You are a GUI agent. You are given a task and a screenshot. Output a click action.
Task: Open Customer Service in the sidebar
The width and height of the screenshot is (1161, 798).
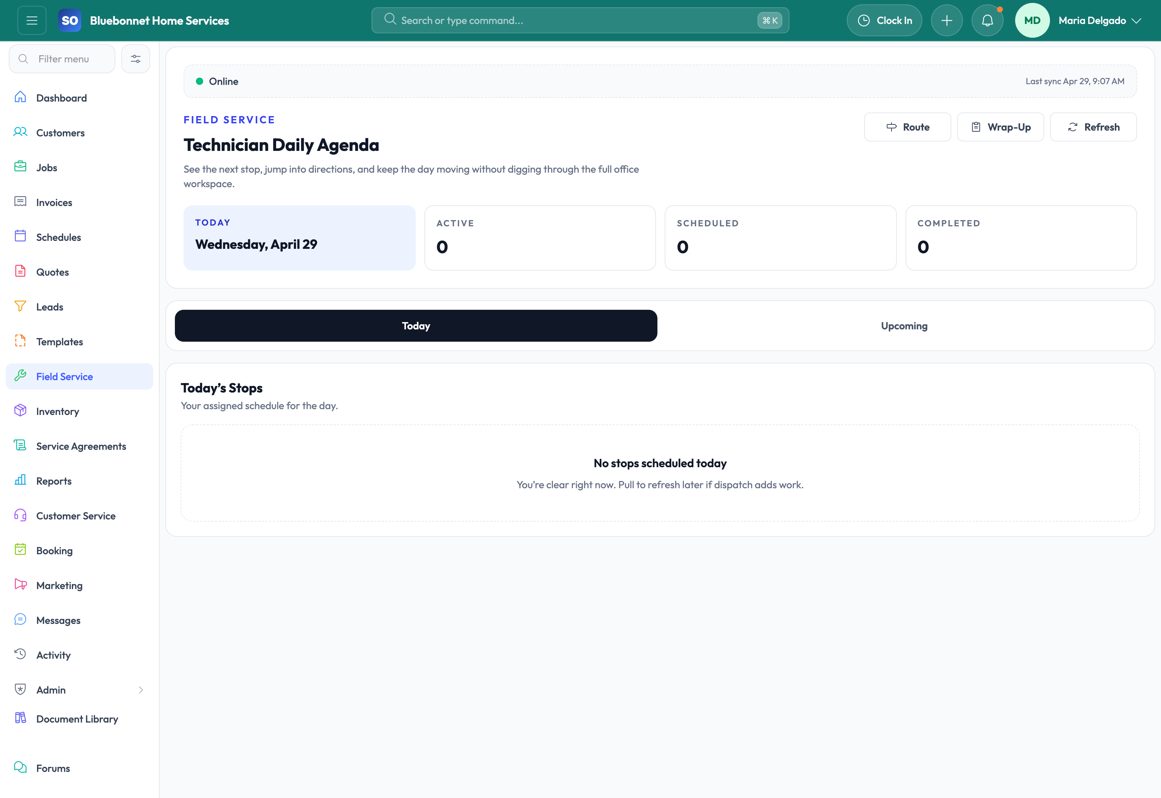(x=79, y=516)
